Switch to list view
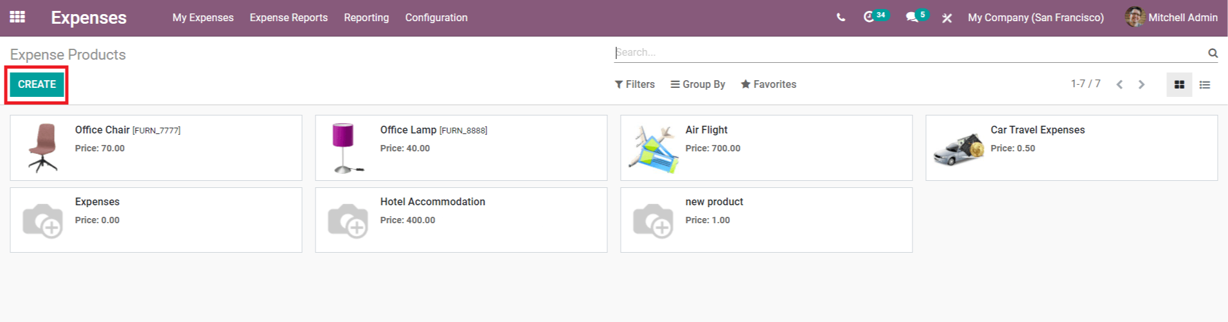 1205,85
